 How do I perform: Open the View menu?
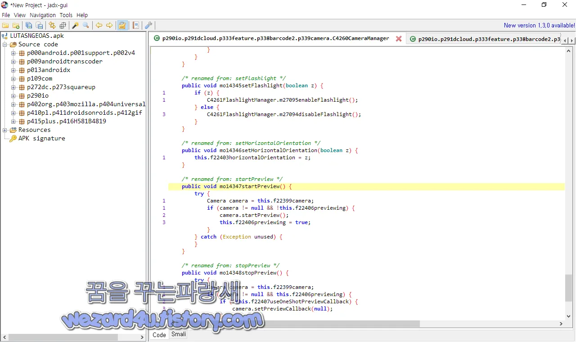coord(20,15)
